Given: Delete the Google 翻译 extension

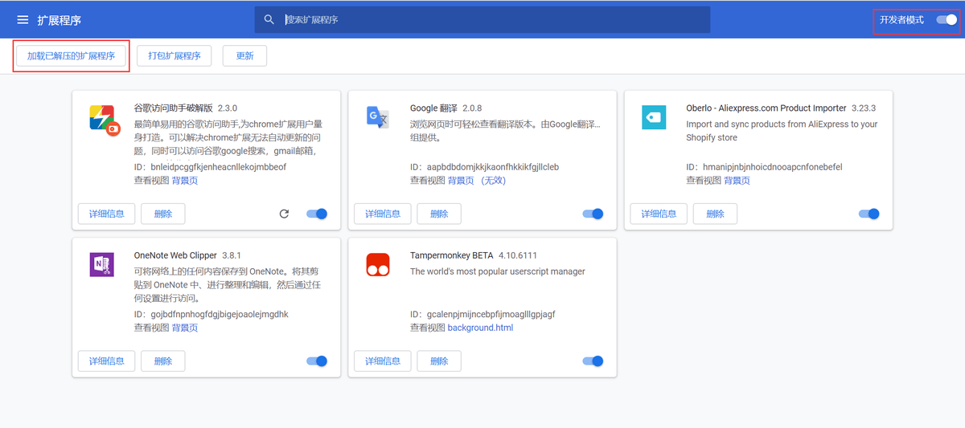Looking at the screenshot, I should pyautogui.click(x=439, y=214).
